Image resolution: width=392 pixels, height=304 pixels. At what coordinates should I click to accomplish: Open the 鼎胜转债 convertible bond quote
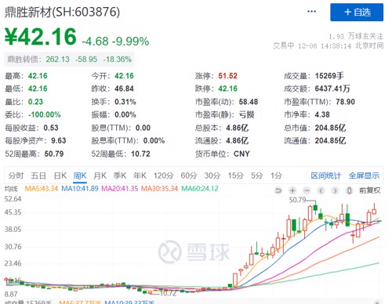[x=69, y=60]
